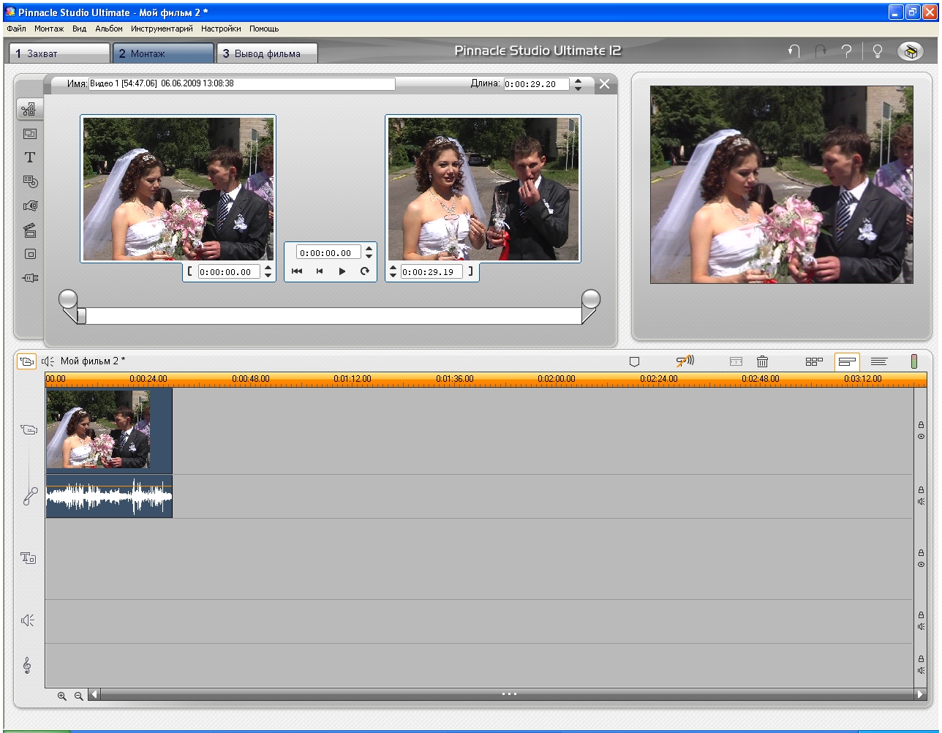Open the title editor T tool
Viewport: 942px width, 733px height.
coord(29,157)
